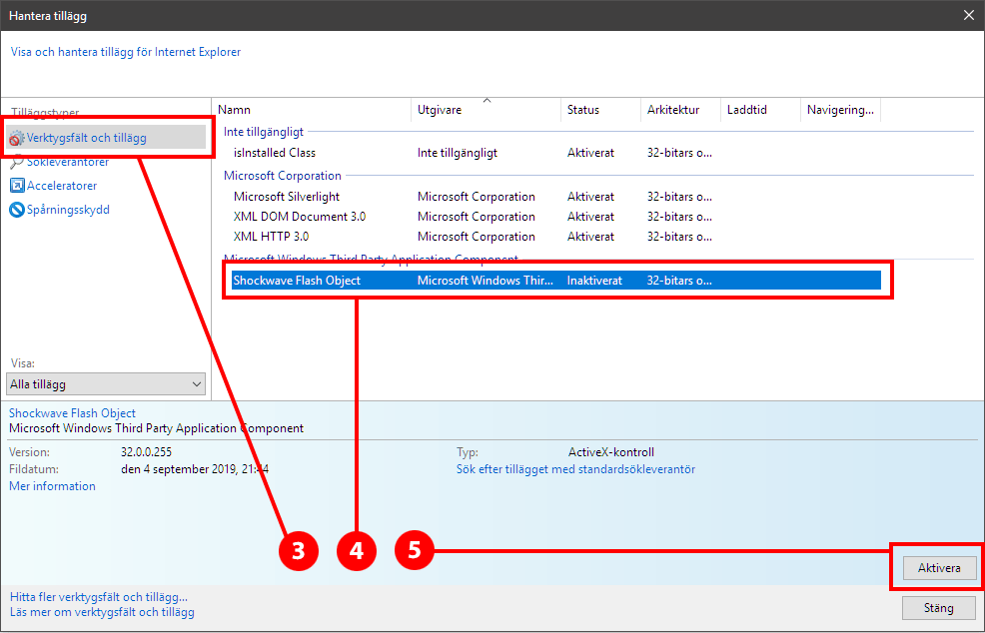This screenshot has width=985, height=633.
Task: Open Hitta fler verktygsfält och tillägg link
Action: pos(98,596)
